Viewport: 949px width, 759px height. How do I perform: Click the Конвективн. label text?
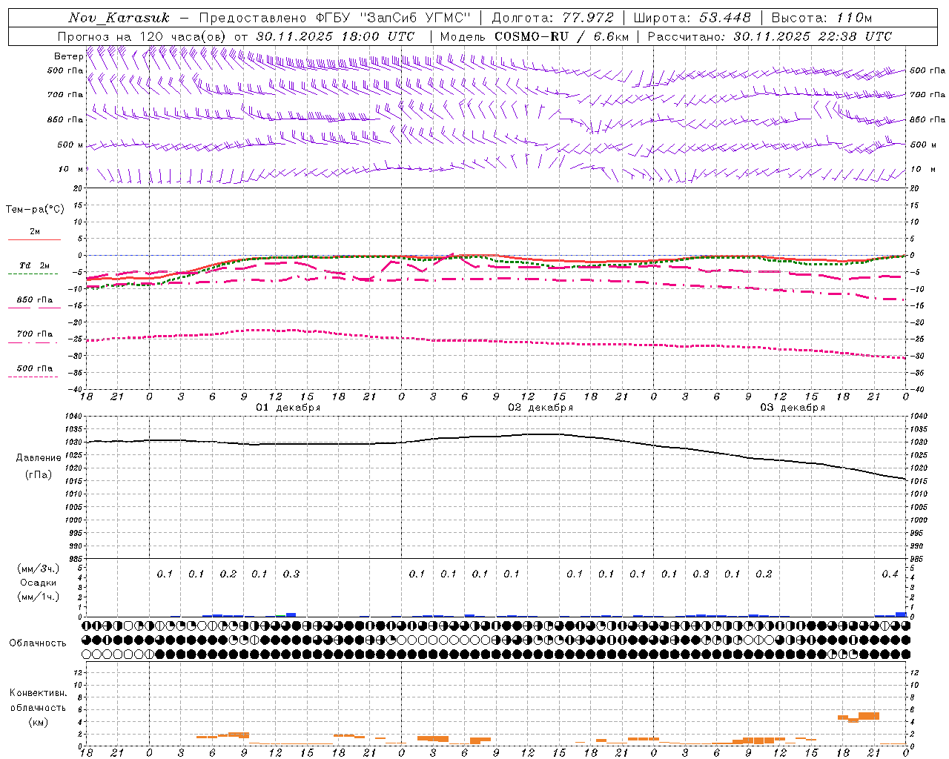(38, 693)
